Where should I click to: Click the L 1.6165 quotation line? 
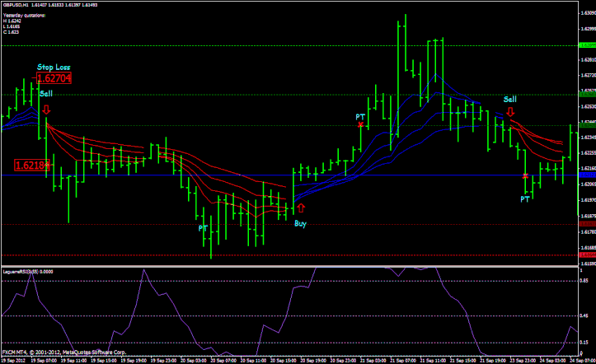point(12,26)
